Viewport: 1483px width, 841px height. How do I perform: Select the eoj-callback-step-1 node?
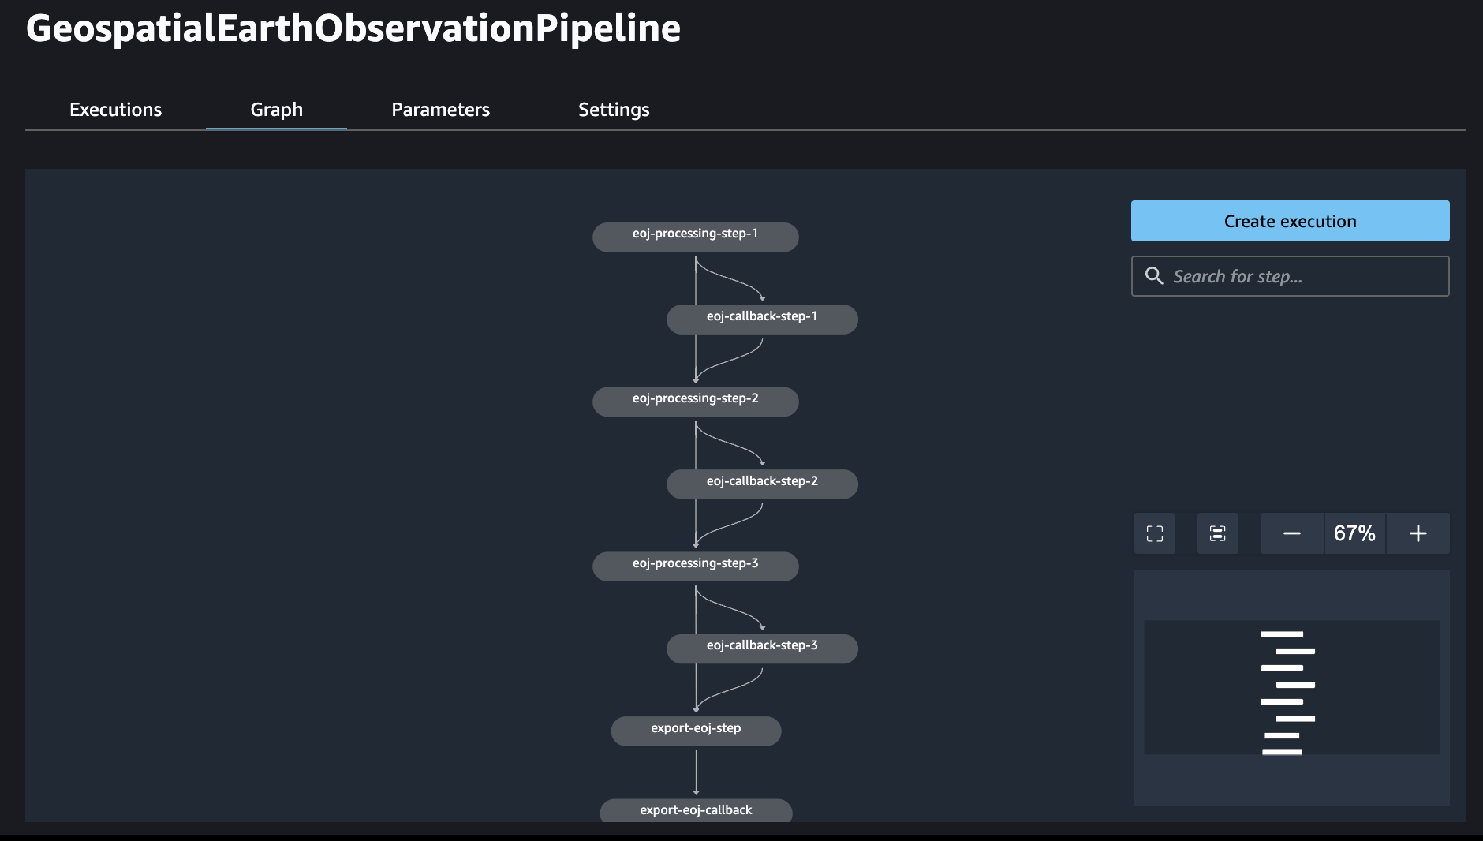(762, 320)
